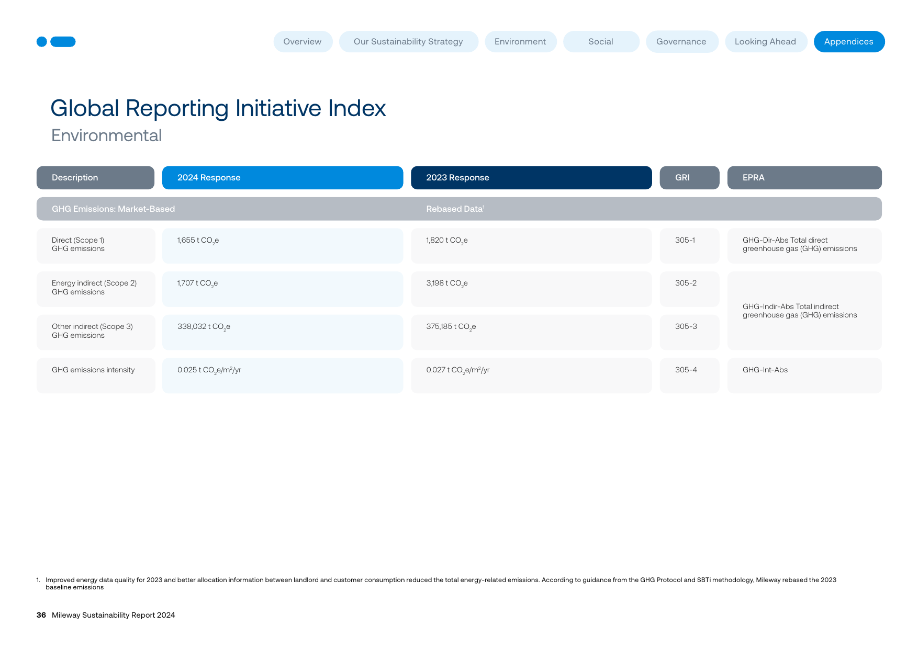The height and width of the screenshot is (649, 918).
Task: Open the Social section tab
Action: tap(601, 42)
